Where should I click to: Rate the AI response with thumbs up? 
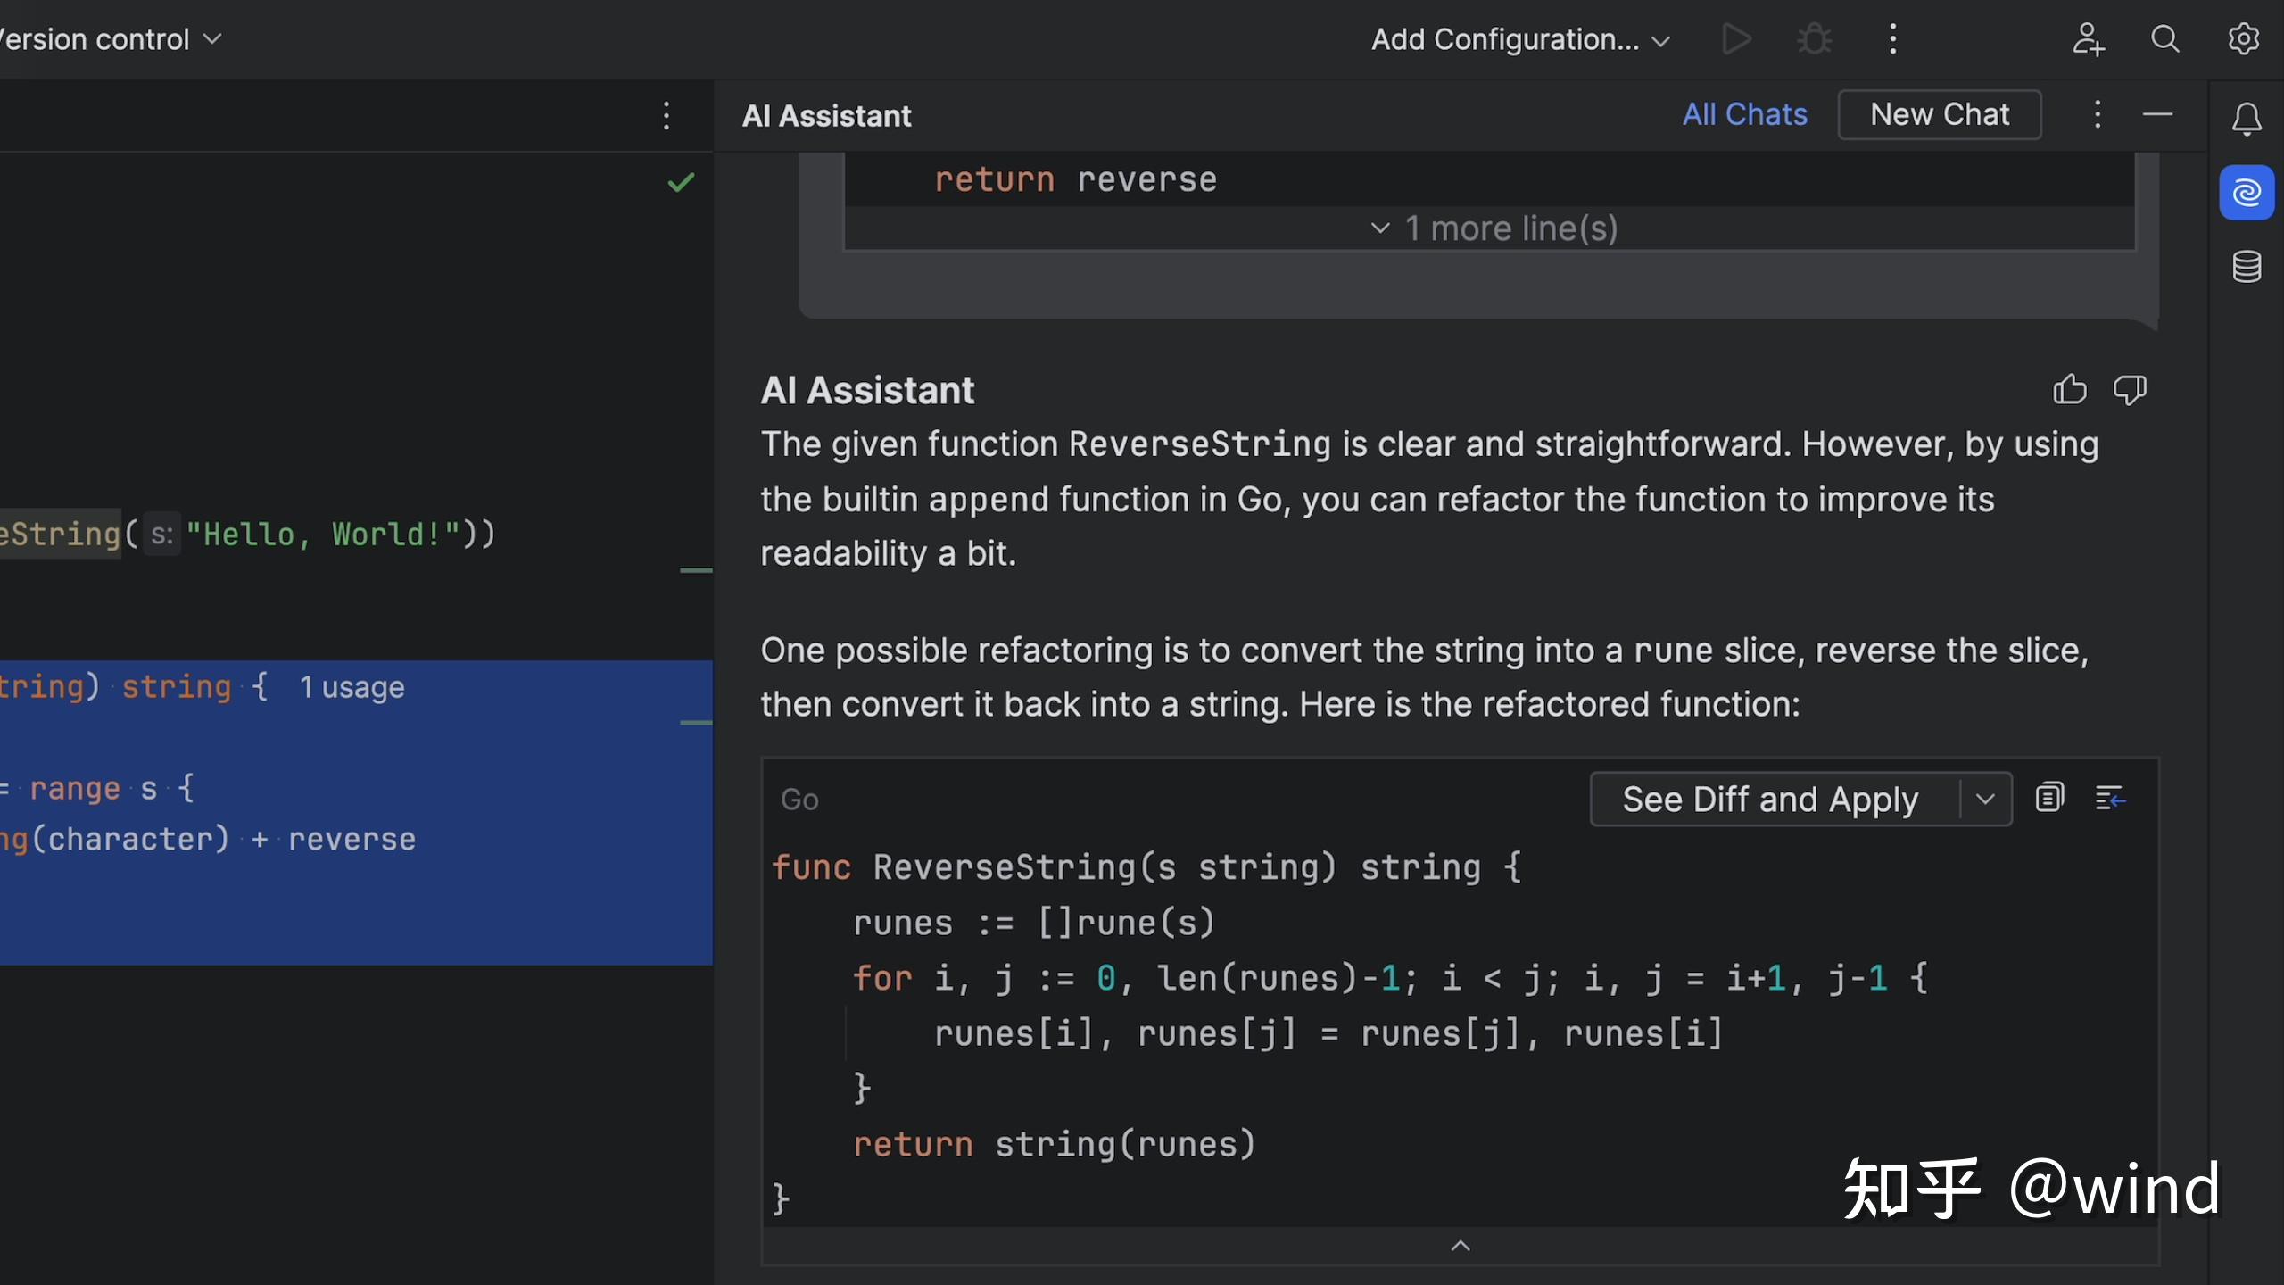coord(2070,390)
